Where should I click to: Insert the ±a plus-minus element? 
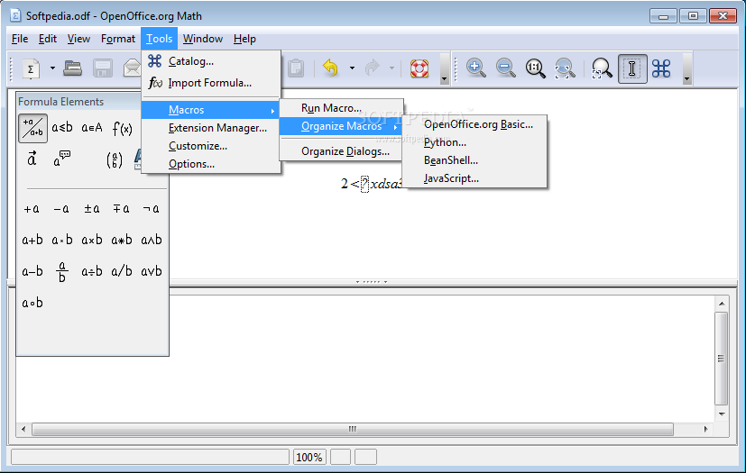point(91,209)
